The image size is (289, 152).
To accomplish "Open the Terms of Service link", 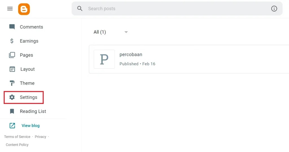I will [17, 137].
